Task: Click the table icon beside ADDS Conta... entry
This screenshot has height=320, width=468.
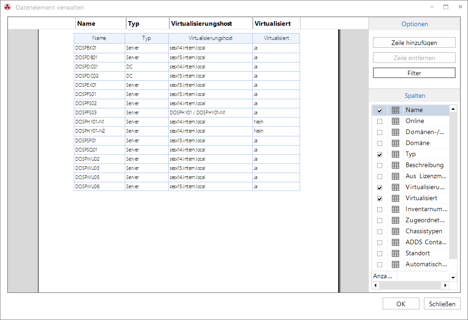Action: [x=395, y=242]
